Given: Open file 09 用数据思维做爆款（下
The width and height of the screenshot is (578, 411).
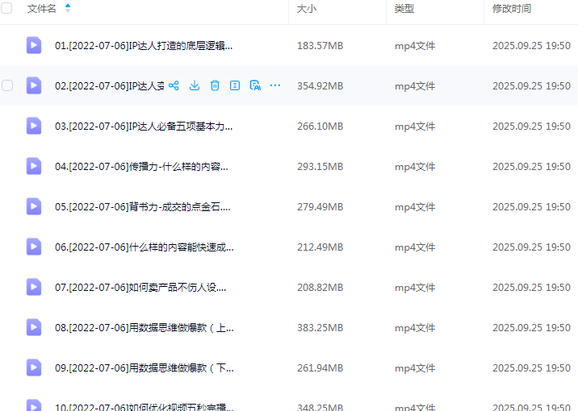Looking at the screenshot, I should [144, 367].
